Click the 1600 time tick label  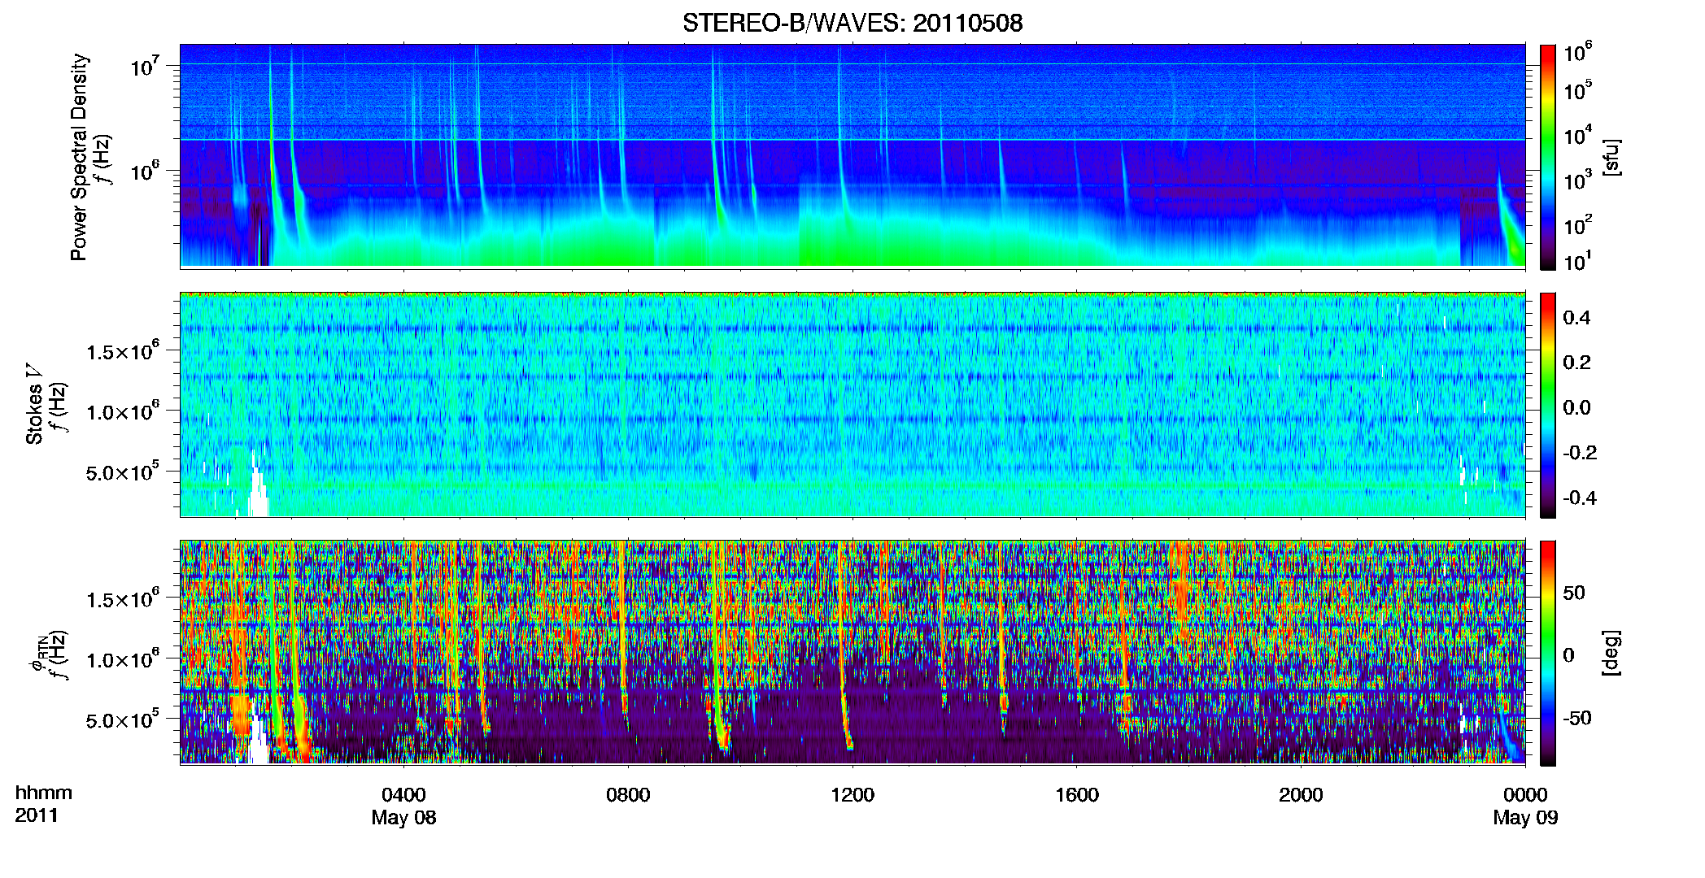click(x=1077, y=795)
